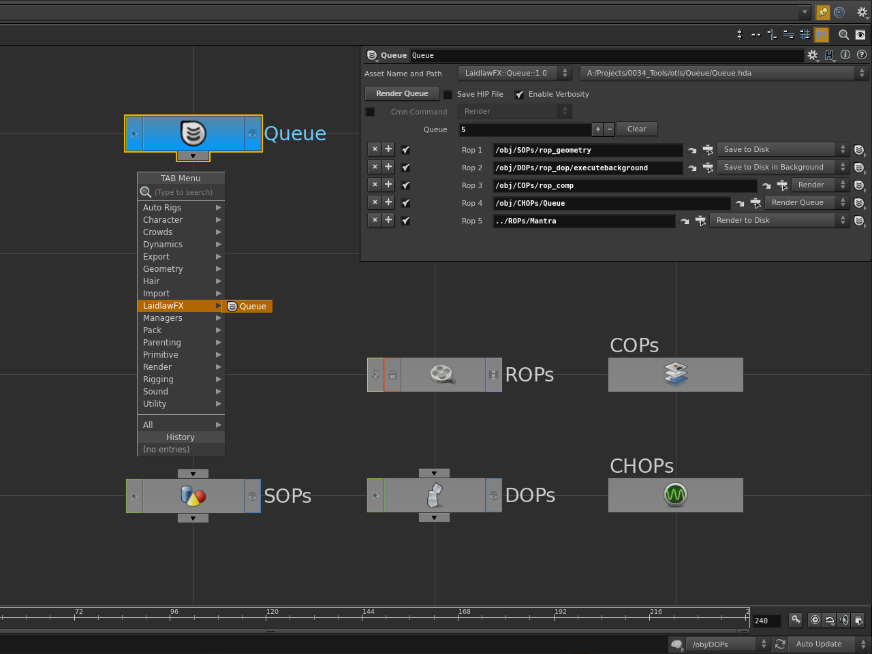Click the orange color swatch in network toolbar
The height and width of the screenshot is (654, 872).
pos(822,35)
